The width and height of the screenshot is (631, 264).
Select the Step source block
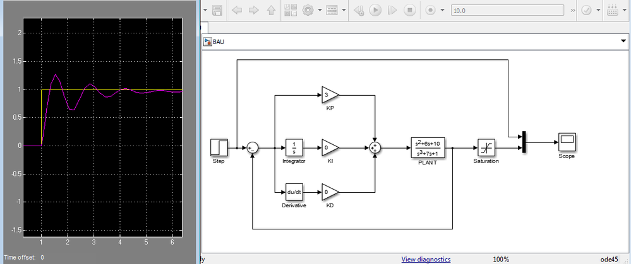pyautogui.click(x=219, y=147)
